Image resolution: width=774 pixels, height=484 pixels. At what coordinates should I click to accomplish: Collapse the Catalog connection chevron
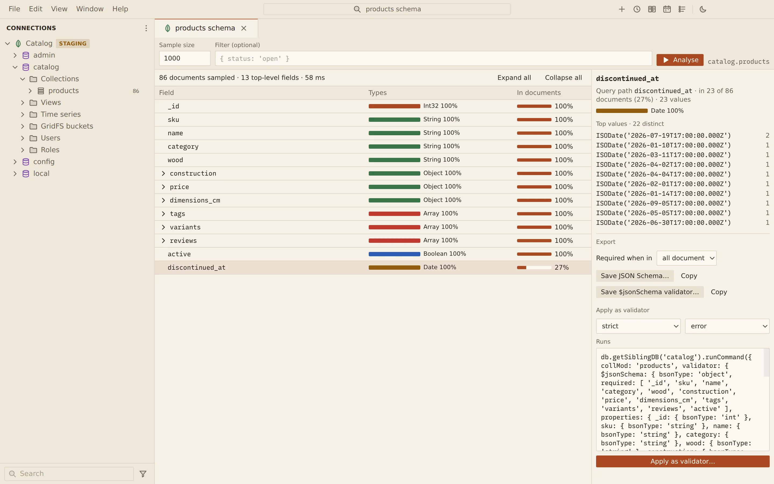[8, 43]
